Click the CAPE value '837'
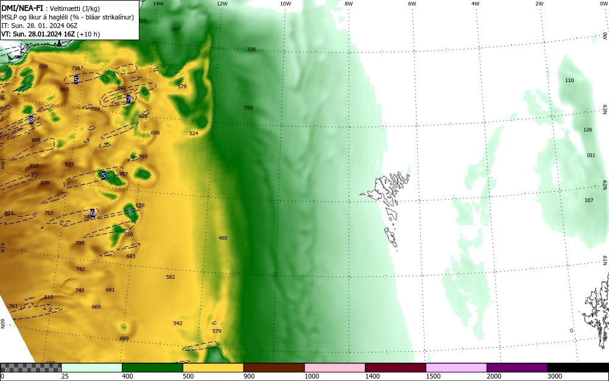Viewport: 609px width, 381px height. (69, 164)
